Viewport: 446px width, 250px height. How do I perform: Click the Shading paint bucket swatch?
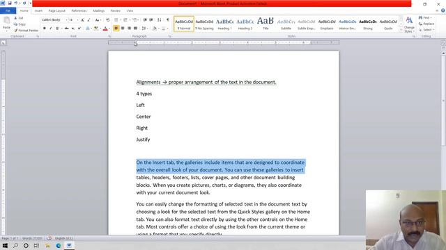155,28
